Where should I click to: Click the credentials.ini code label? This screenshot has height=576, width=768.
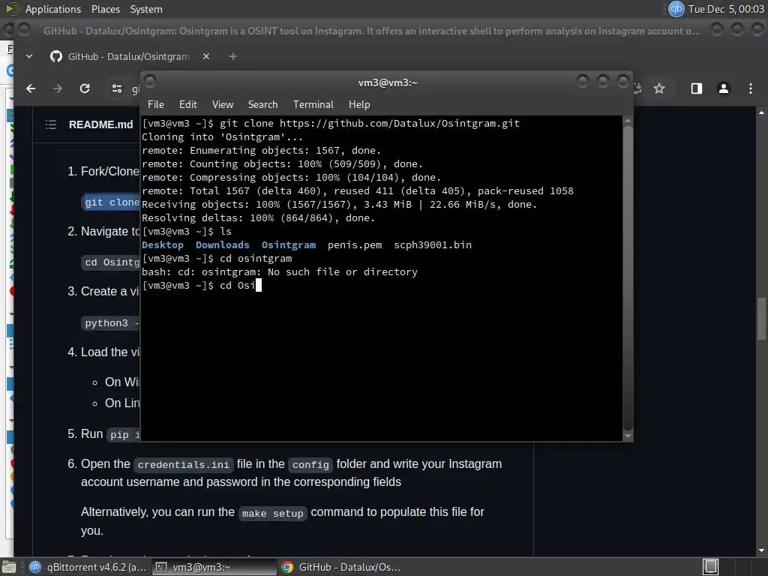click(184, 464)
